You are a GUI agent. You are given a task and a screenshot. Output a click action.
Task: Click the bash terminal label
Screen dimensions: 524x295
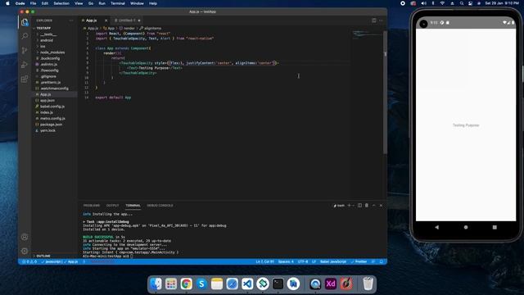click(339, 206)
